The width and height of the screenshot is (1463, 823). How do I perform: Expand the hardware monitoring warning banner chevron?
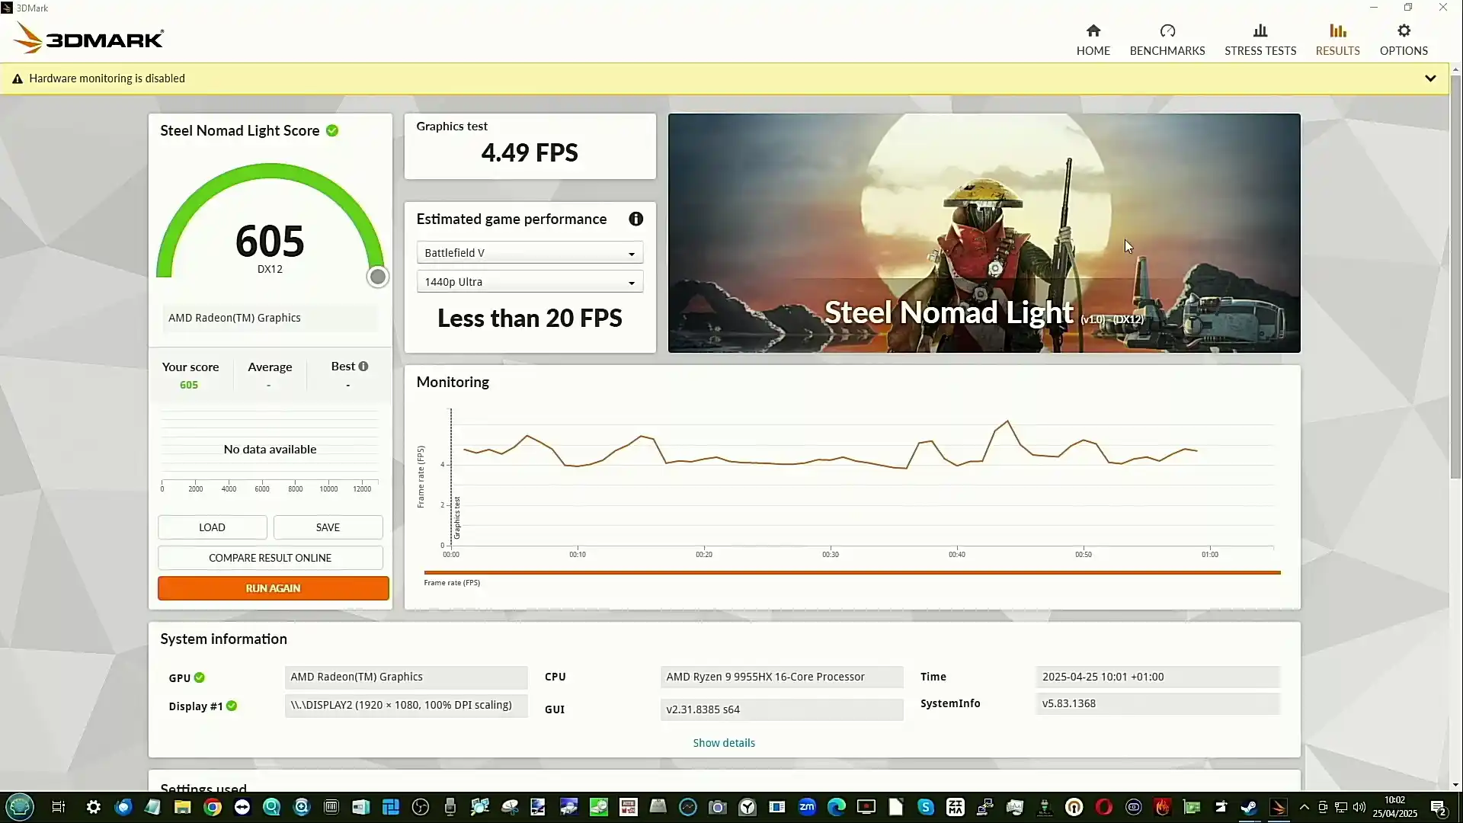point(1429,78)
